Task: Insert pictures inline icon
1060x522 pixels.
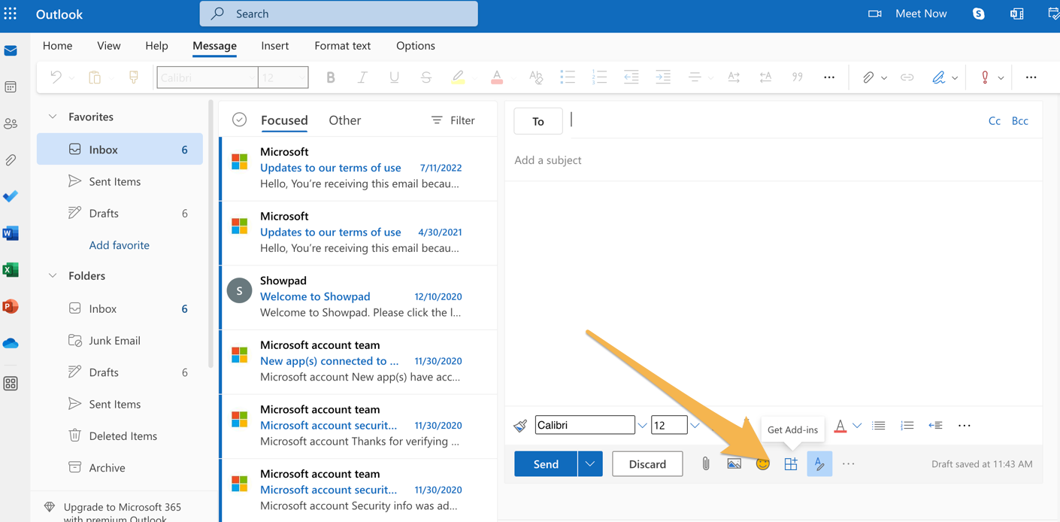Action: (x=734, y=464)
